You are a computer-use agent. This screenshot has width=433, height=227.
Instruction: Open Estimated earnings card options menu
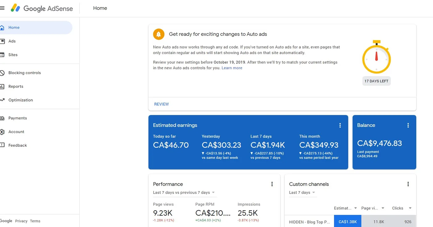(340, 125)
